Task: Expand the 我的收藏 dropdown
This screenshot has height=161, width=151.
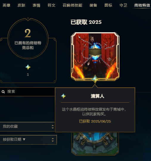Action: pyautogui.click(x=27, y=127)
